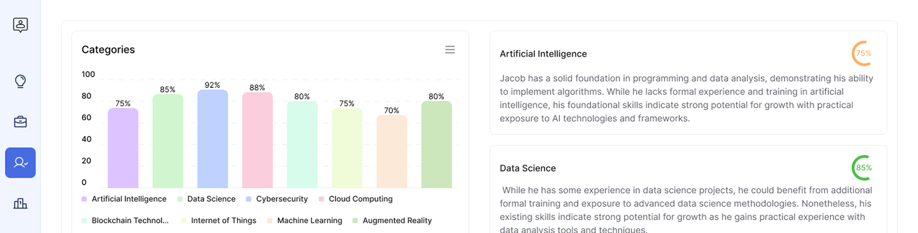Hide Cloud Computing series via legend
918x233 pixels.
pyautogui.click(x=360, y=199)
